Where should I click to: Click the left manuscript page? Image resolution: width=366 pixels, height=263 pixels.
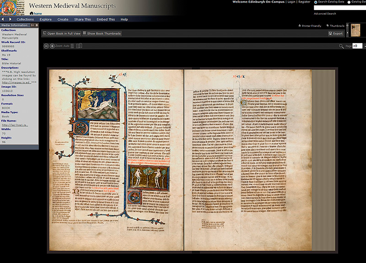point(116,160)
